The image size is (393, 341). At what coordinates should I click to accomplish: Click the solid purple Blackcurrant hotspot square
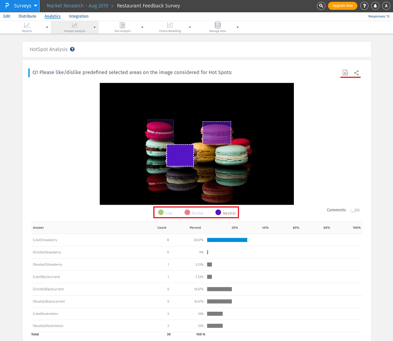[180, 155]
